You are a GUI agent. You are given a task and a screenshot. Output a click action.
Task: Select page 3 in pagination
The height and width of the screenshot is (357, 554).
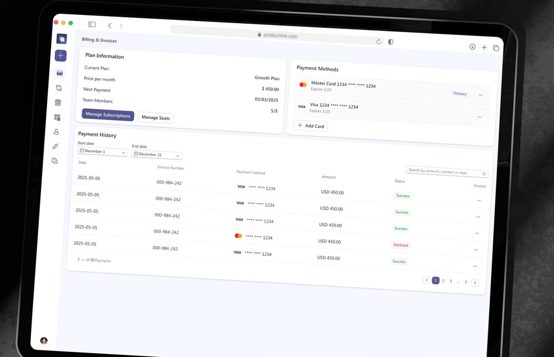pyautogui.click(x=450, y=281)
